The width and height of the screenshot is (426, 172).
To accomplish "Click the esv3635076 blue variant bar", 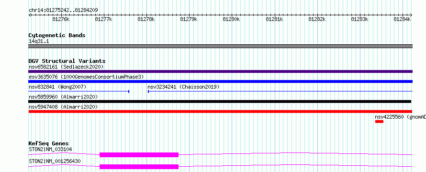I will click(220, 81).
